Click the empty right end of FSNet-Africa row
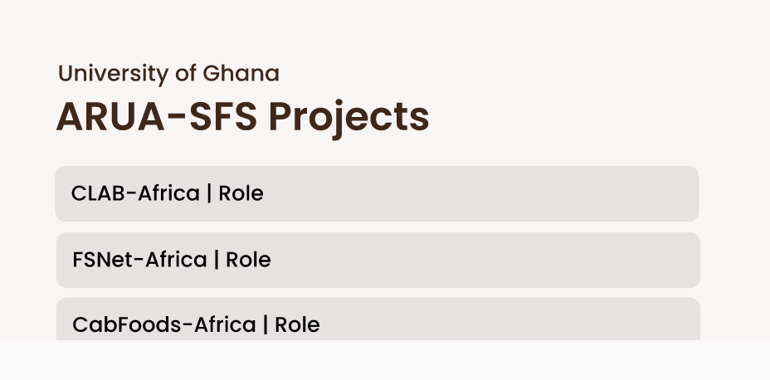The height and width of the screenshot is (380, 770). click(647, 261)
